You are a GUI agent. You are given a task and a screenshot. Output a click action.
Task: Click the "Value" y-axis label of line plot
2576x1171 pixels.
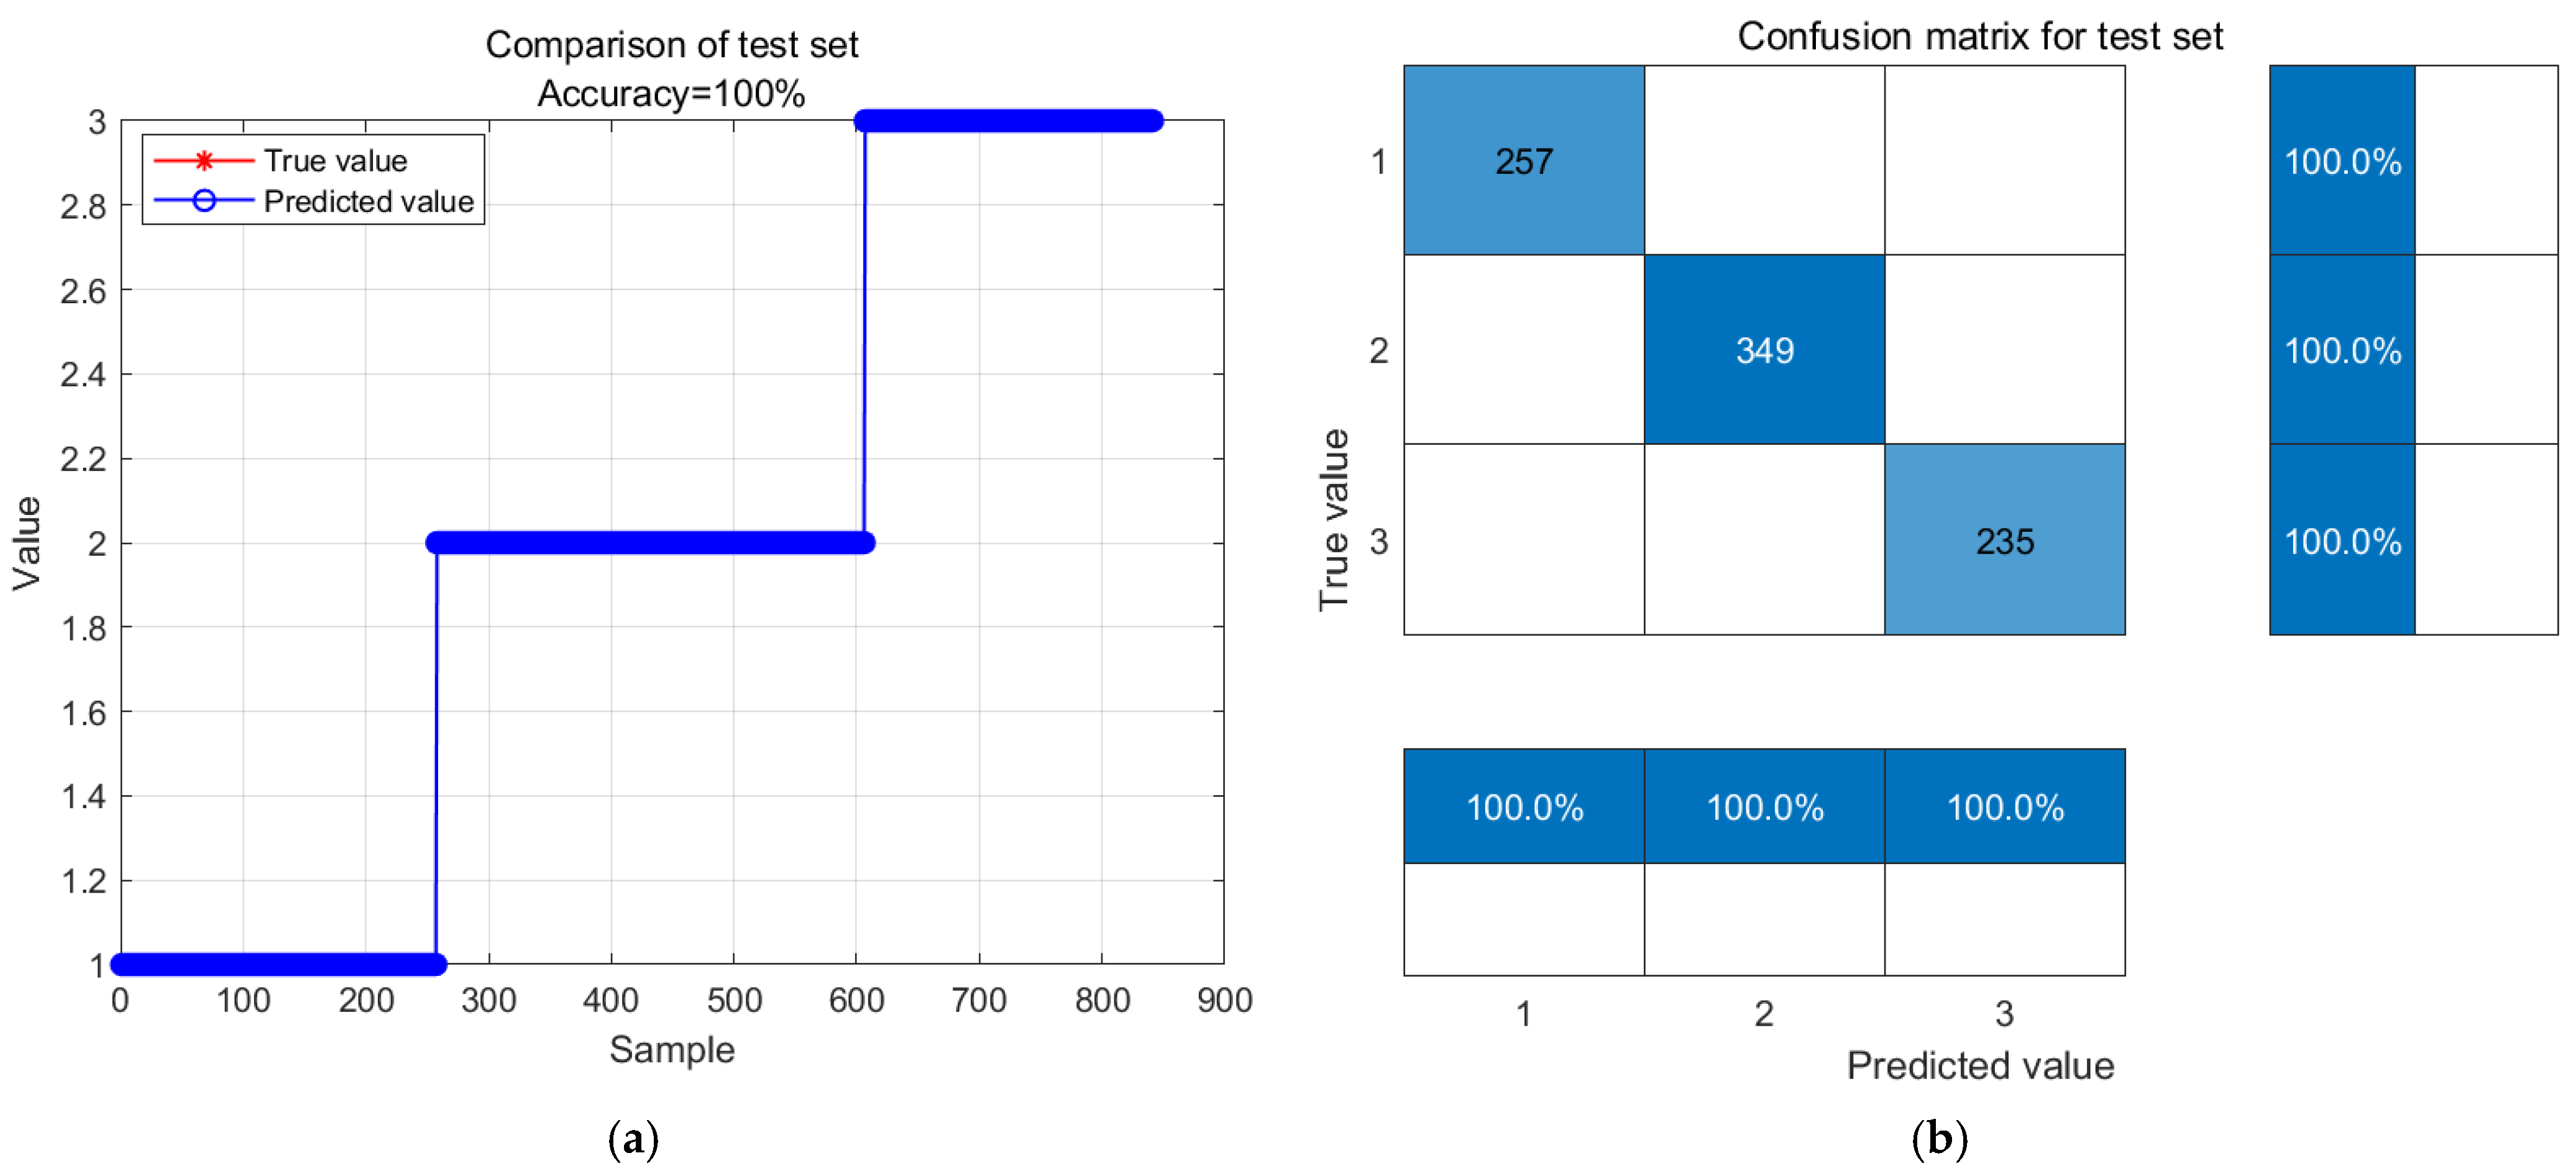coord(27,543)
